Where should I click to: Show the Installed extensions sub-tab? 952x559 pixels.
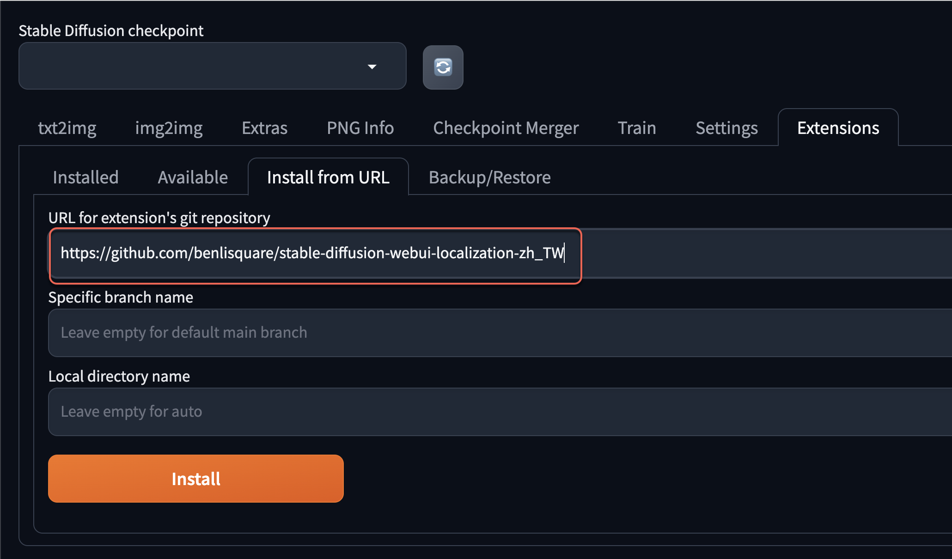click(85, 177)
